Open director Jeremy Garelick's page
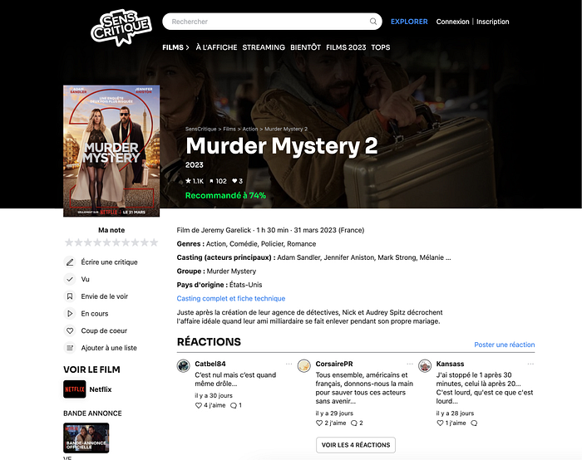The width and height of the screenshot is (582, 460). 226,230
